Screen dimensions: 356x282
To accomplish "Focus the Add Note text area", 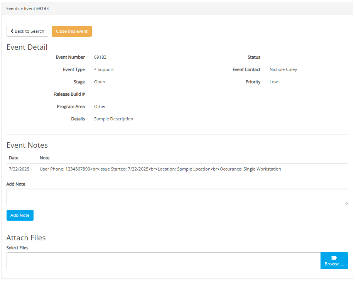I will click(x=177, y=197).
